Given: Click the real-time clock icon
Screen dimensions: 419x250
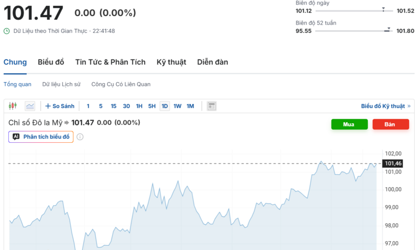Looking at the screenshot, I should [x=7, y=31].
